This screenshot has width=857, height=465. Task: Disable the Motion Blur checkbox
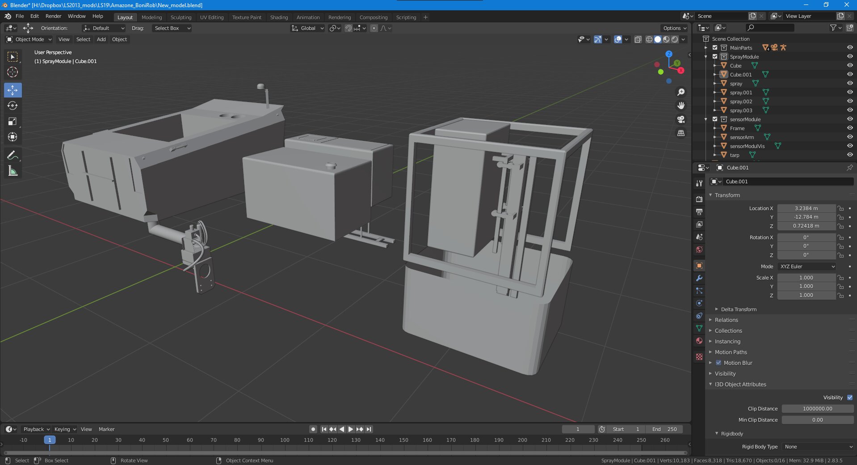tap(718, 363)
